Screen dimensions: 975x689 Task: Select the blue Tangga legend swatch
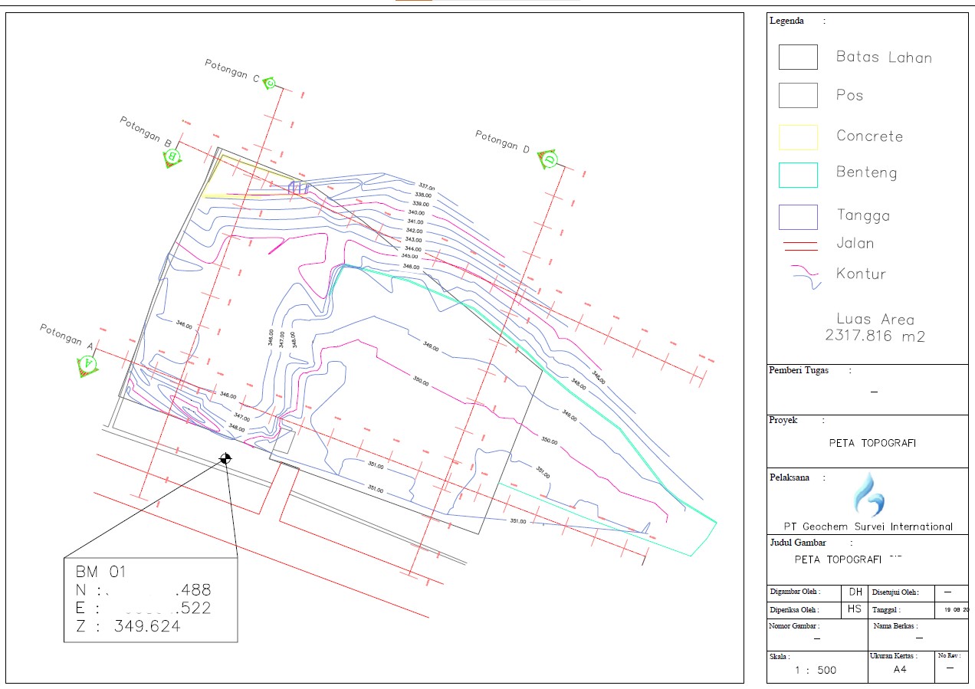798,217
